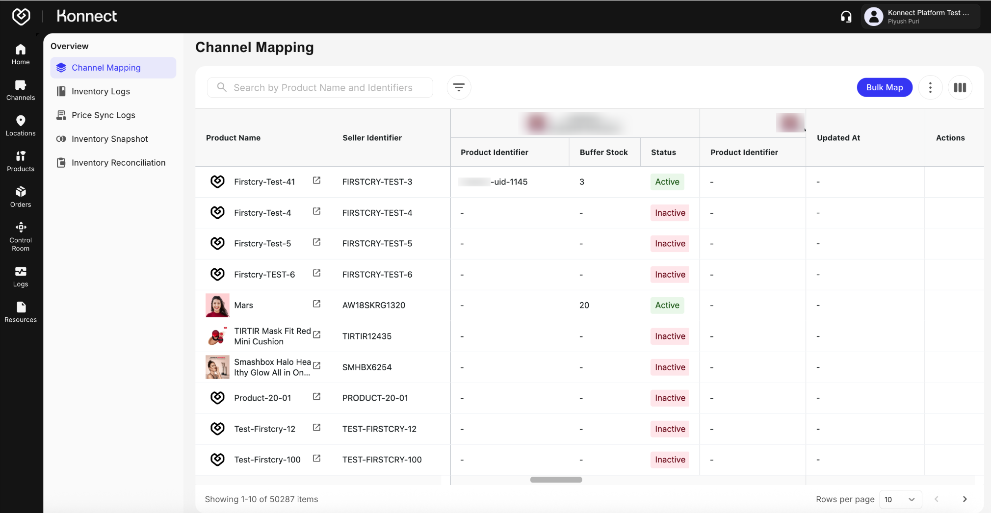Open external link for Test-Firstcry-12

pos(317,428)
